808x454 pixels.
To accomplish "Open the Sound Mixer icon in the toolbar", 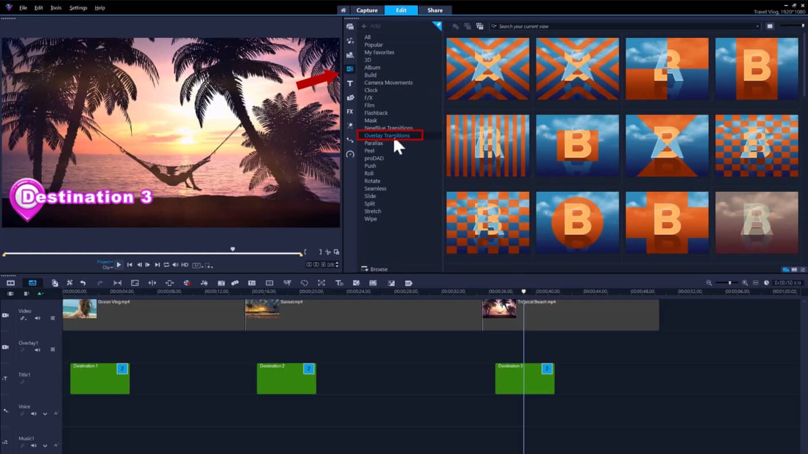I will point(203,282).
